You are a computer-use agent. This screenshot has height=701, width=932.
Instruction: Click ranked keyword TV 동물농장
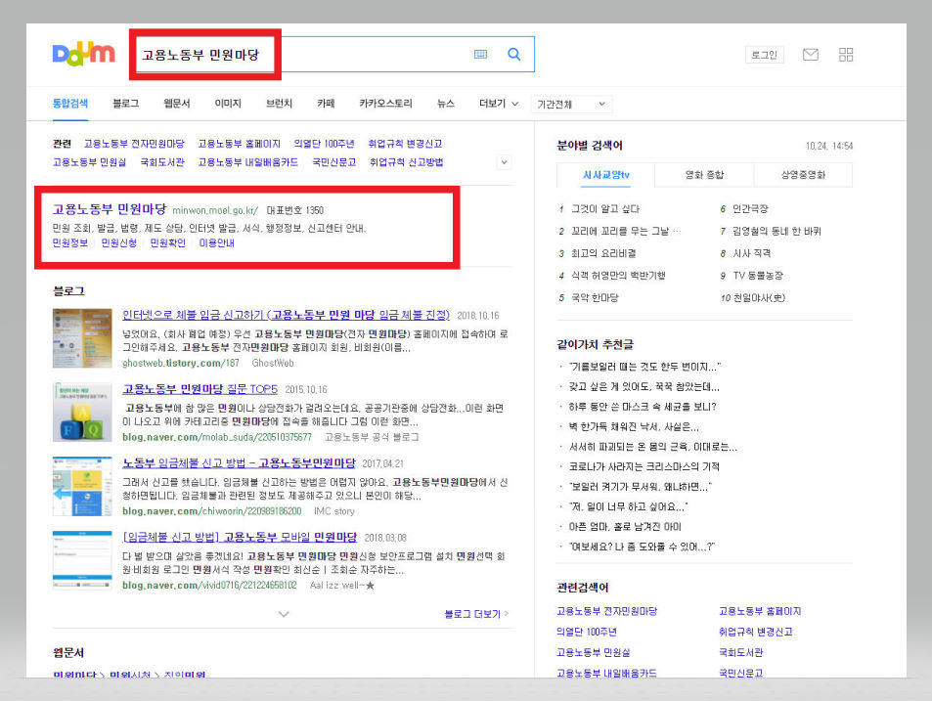coord(758,276)
